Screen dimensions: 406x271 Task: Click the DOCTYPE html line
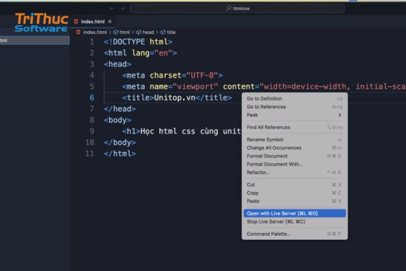[138, 42]
